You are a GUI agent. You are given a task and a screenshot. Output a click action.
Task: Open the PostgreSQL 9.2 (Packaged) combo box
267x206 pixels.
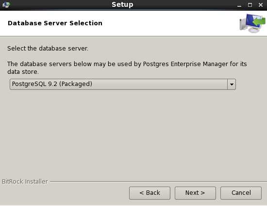[x=123, y=84]
